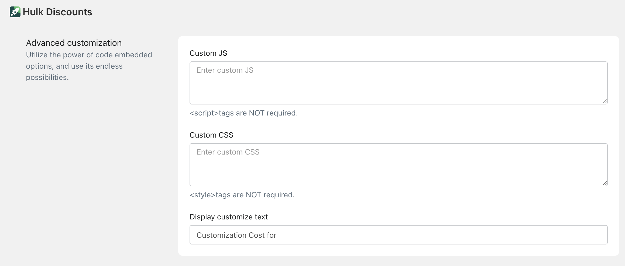Click the Custom CSS field label
The image size is (625, 266).
coord(211,135)
